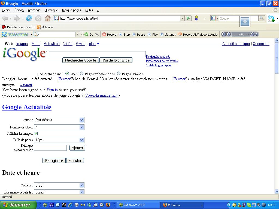Image resolution: width=279 pixels, height=209 pixels.
Task: Select Pages francophones radio button
Action: [x=81, y=73]
